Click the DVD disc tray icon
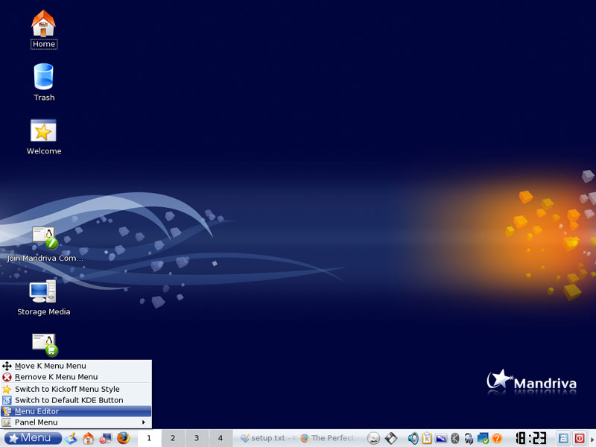The height and width of the screenshot is (447, 596). [x=374, y=438]
